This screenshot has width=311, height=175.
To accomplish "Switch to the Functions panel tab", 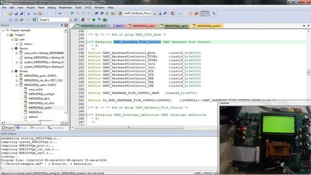I will (x=38, y=128).
